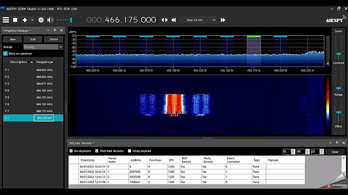Viewport: 348px width, 195px height.
Task: Click the New button in Frequency Manager
Action: click(13, 39)
